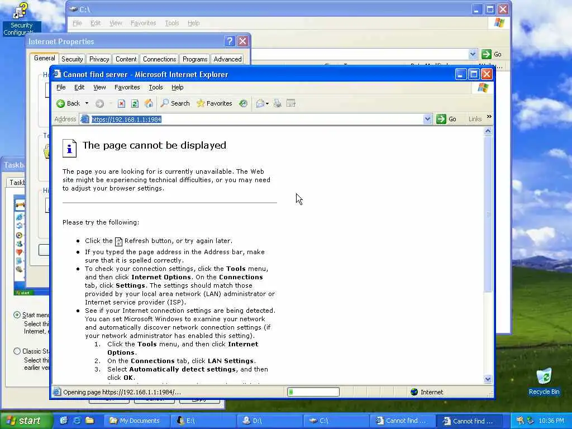Open the Recycle Bin desktop icon
Image resolution: width=572 pixels, height=429 pixels.
tap(544, 382)
